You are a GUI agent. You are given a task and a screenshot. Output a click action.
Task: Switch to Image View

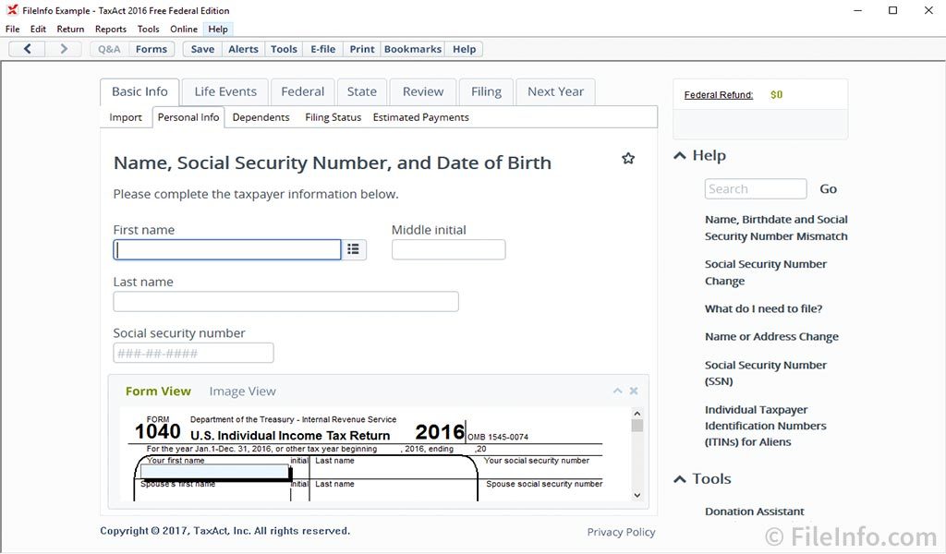click(x=243, y=391)
